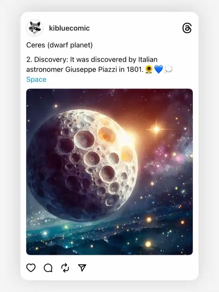Click the large orange crater in the artwork
The image size is (219, 292).
click(x=106, y=134)
